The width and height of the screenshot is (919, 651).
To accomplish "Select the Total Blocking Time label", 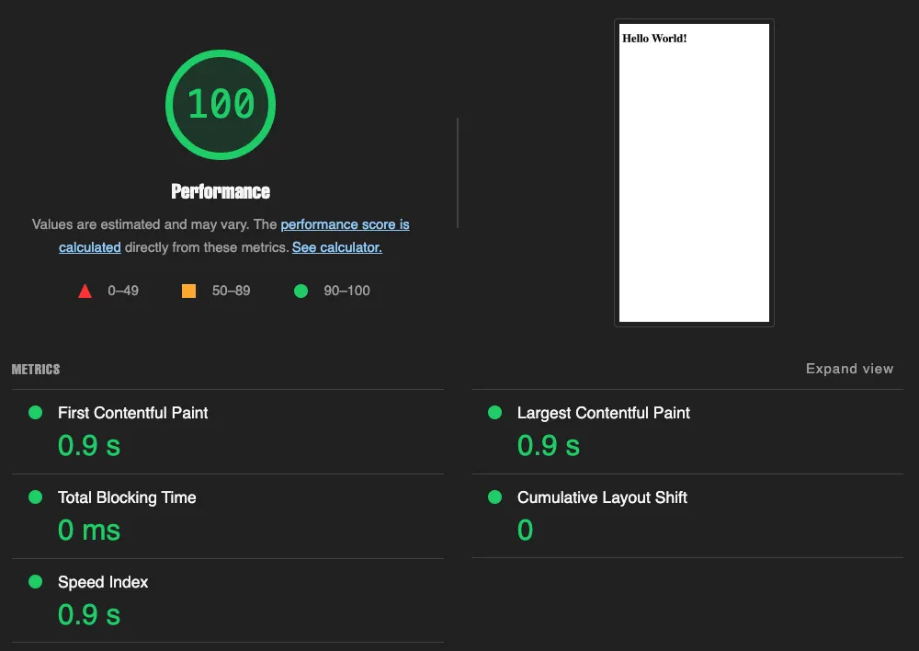I will tap(127, 497).
